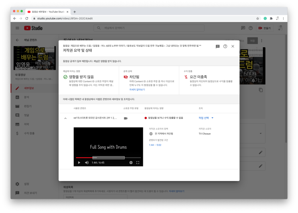Open the more options menu beside 저장
This screenshot has height=213, width=298.
[262, 40]
